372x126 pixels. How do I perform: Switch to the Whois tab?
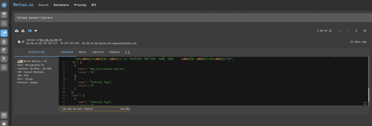tap(83, 52)
